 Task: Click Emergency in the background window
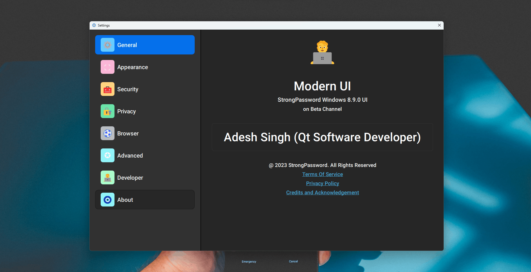(249, 261)
